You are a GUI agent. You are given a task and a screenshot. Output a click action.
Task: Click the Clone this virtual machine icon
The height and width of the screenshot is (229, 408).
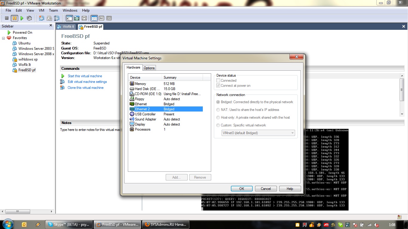coord(62,88)
